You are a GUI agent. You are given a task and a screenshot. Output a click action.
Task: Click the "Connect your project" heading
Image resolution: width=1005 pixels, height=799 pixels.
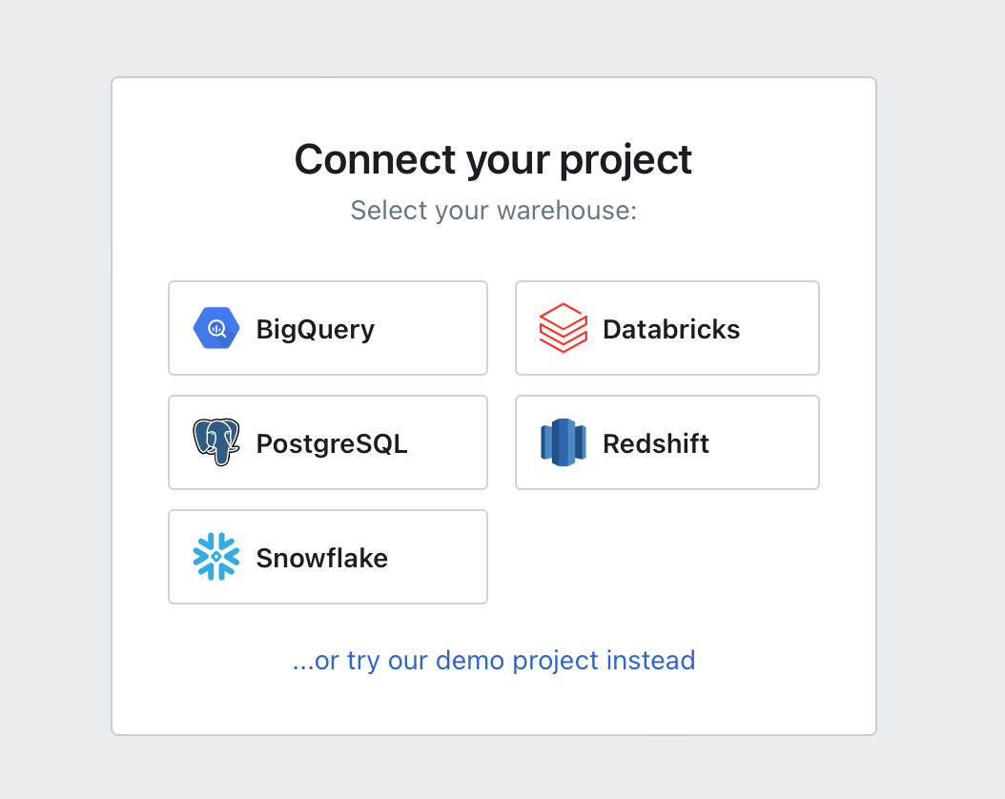click(494, 159)
